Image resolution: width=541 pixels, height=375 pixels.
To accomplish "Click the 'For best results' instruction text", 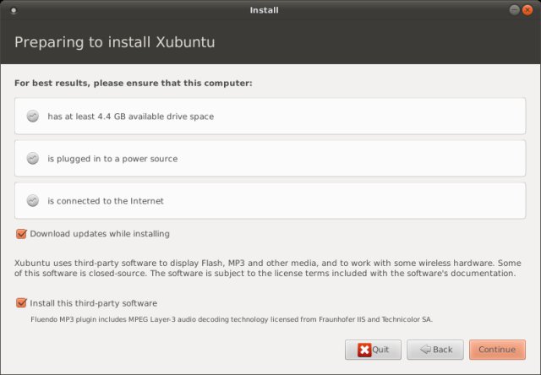I will tap(134, 84).
